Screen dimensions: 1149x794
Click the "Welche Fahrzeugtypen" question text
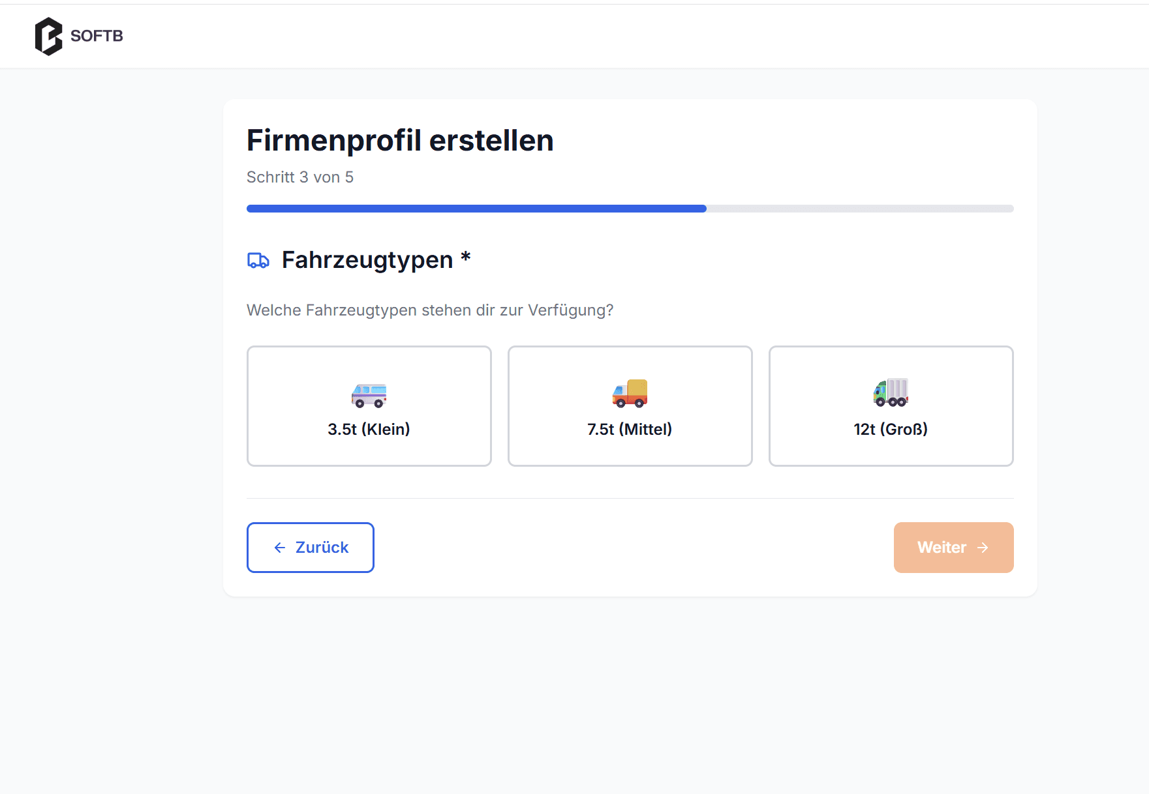tap(430, 310)
